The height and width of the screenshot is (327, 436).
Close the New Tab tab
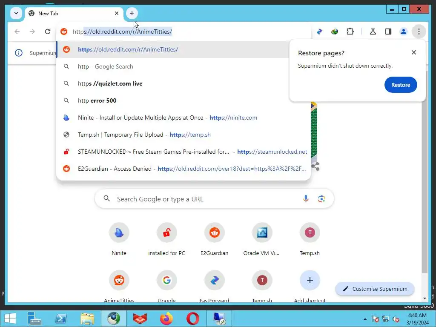click(117, 13)
